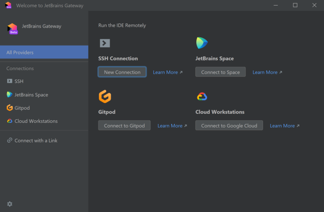Viewport: 324px width, 212px height.
Task: Click the Google Cloud Workstations logo
Action: 201,97
